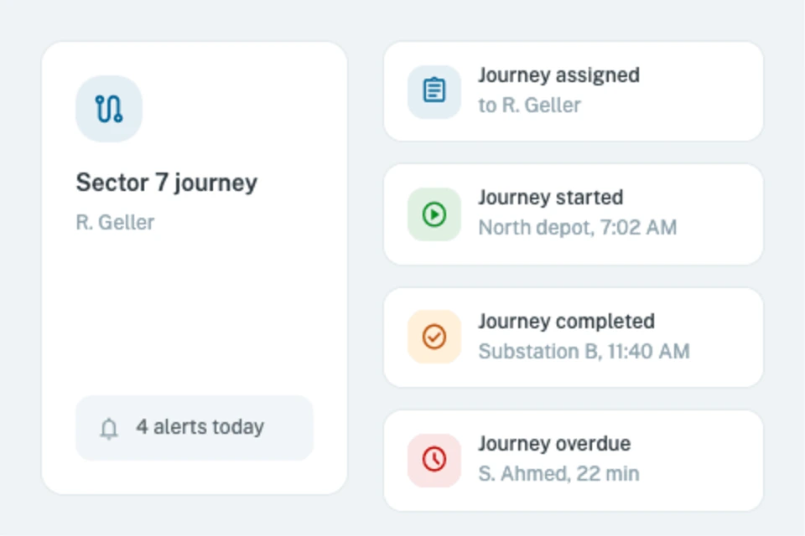Click the clipboard icon for Journey assigned
This screenshot has width=805, height=536.
tap(434, 92)
